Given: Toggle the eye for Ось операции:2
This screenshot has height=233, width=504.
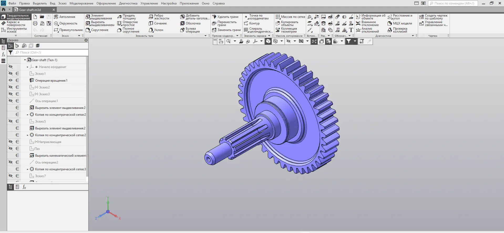Looking at the screenshot, I should (x=11, y=162).
